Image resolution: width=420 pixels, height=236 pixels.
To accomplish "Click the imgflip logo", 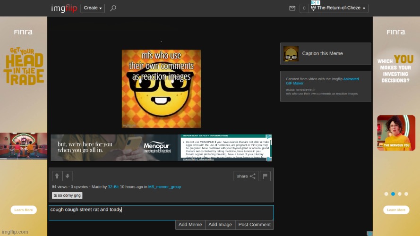I will click(64, 8).
